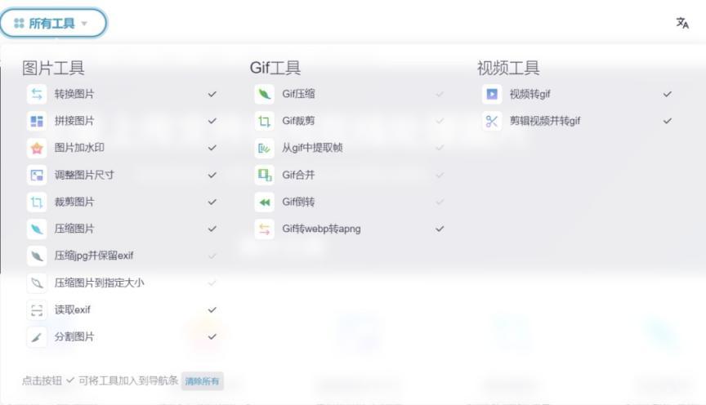Click the 压缩图片到指定大小 icon
The width and height of the screenshot is (706, 405).
pyautogui.click(x=37, y=283)
